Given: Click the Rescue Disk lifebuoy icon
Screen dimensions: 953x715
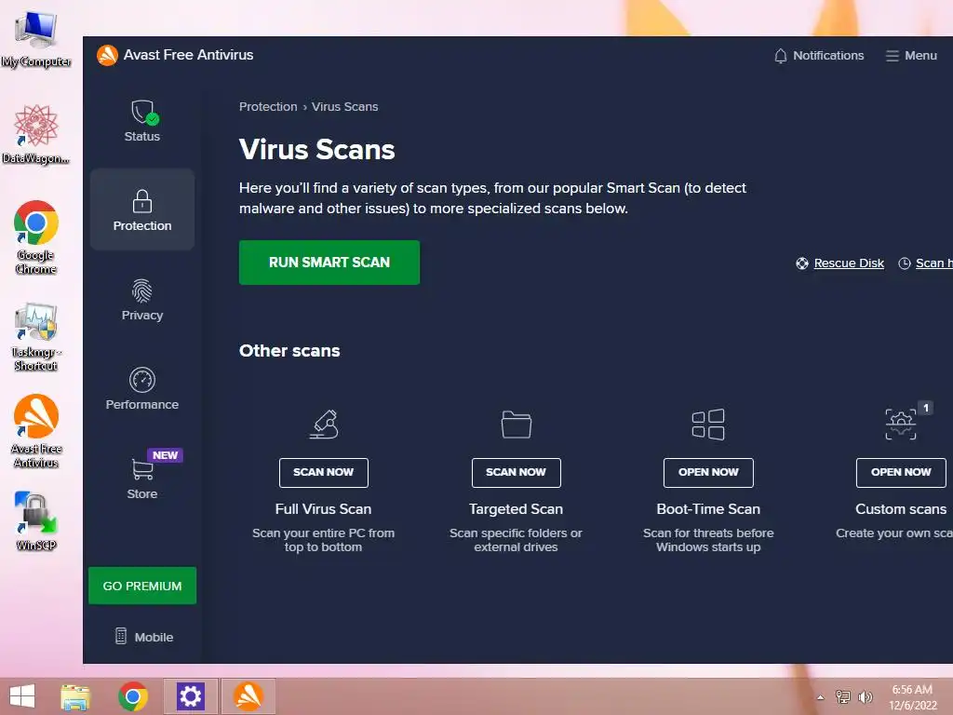Looking at the screenshot, I should 802,263.
